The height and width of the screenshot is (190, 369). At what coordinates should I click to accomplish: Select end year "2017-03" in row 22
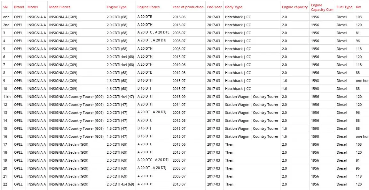pos(214,184)
